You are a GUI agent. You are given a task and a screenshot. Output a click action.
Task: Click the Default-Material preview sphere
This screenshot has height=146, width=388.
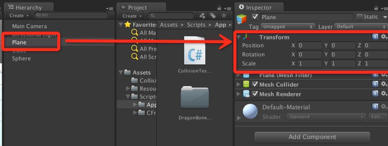pos(250,111)
